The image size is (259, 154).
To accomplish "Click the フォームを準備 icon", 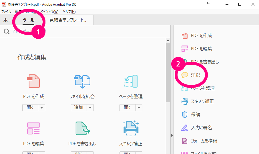I will 185,141.
